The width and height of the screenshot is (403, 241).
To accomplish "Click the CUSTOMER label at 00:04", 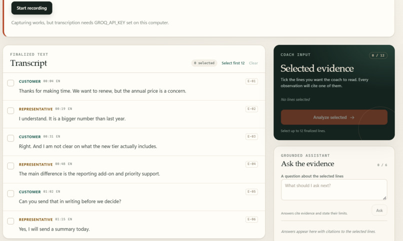I will pyautogui.click(x=30, y=81).
